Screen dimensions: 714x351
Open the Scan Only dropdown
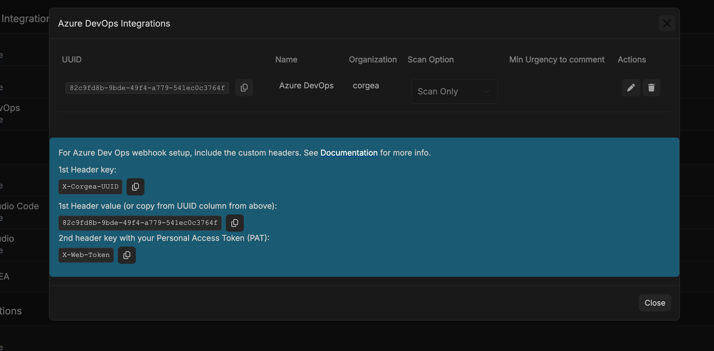454,92
